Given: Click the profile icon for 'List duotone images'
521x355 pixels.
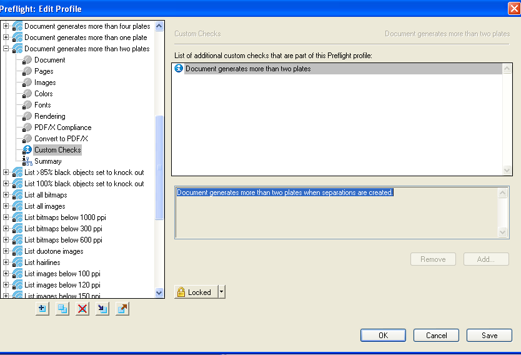Looking at the screenshot, I should 17,251.
